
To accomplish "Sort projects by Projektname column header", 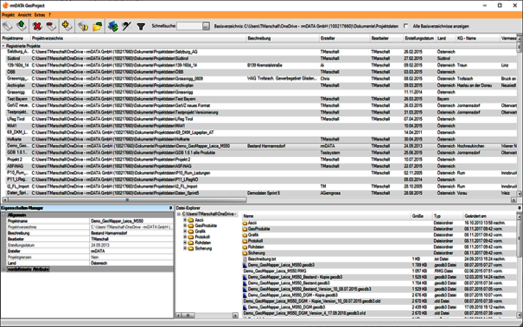I will (16, 38).
